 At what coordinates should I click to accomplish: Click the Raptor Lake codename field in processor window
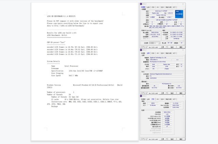pyautogui.click(x=155, y=13)
